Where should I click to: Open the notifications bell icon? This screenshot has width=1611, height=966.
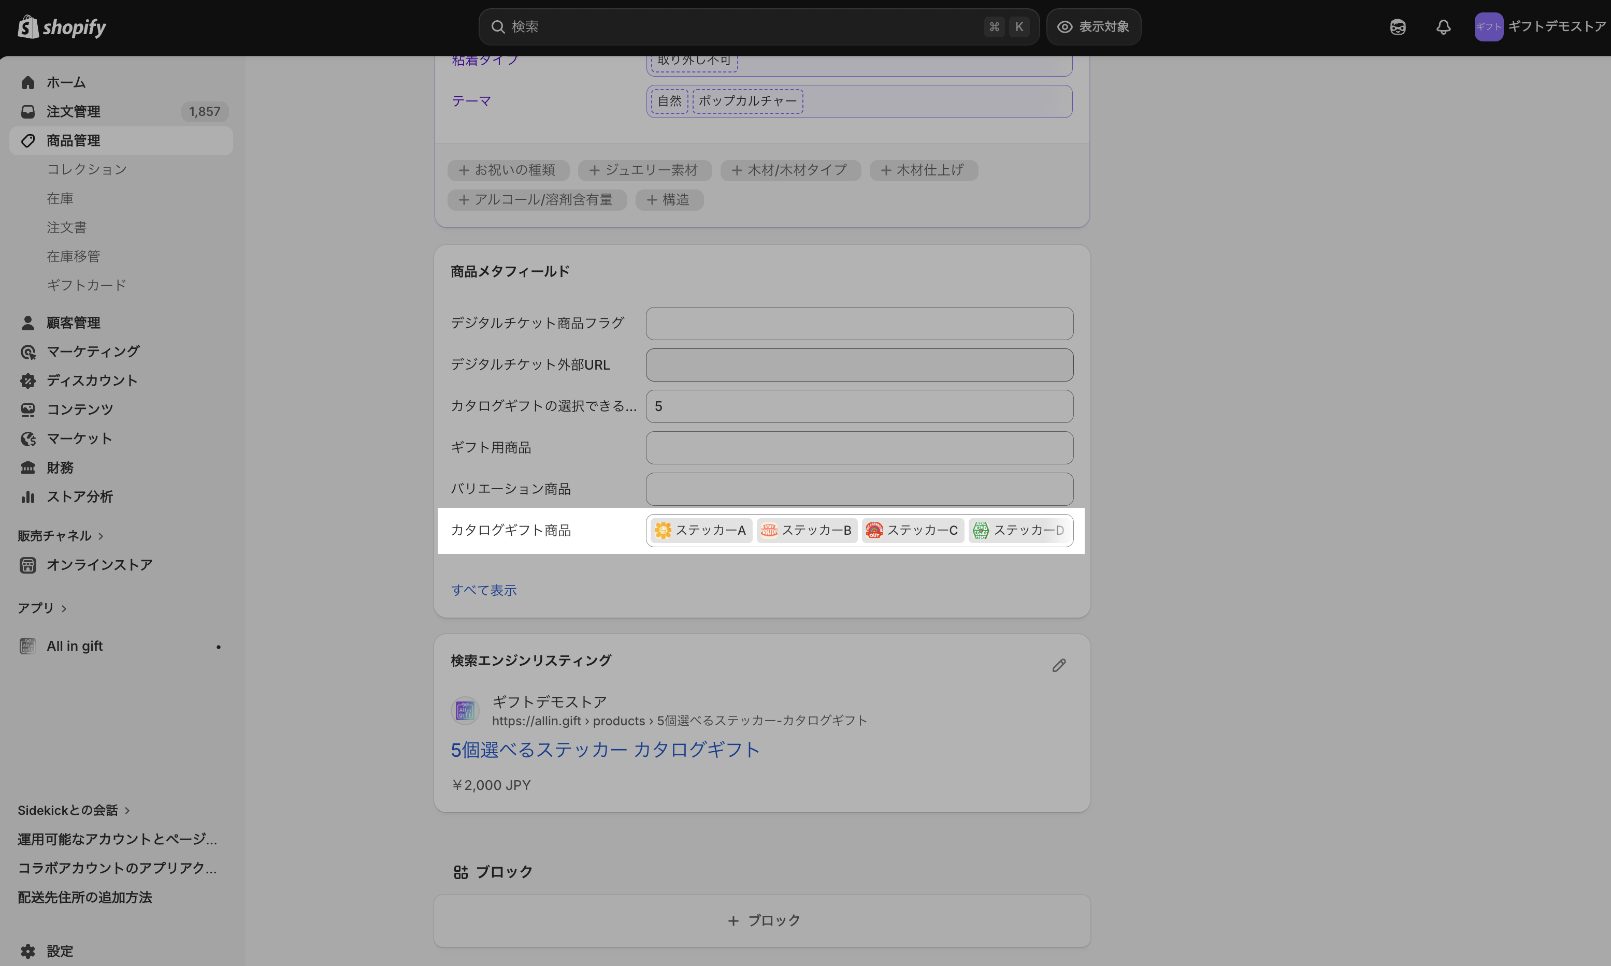(1443, 27)
